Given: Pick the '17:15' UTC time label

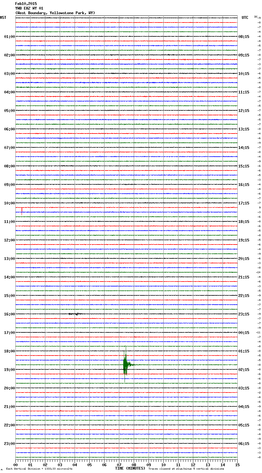Looking at the screenshot, I should coord(244,203).
